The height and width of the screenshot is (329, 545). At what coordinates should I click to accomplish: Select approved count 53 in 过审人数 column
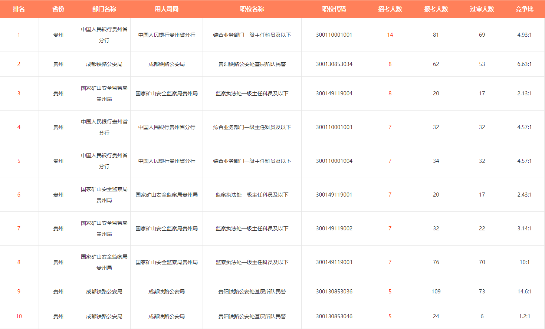coord(482,64)
